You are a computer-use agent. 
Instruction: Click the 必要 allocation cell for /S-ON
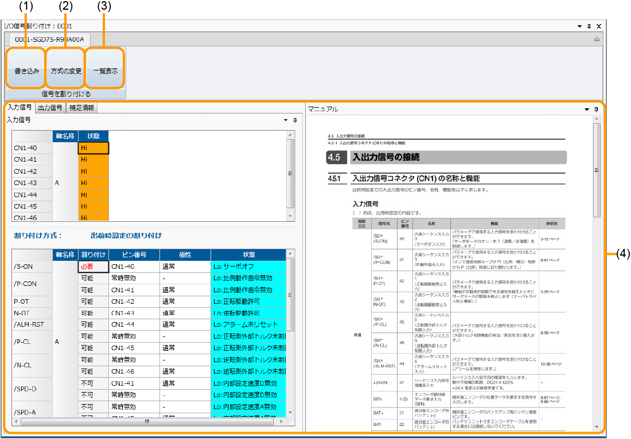93,266
